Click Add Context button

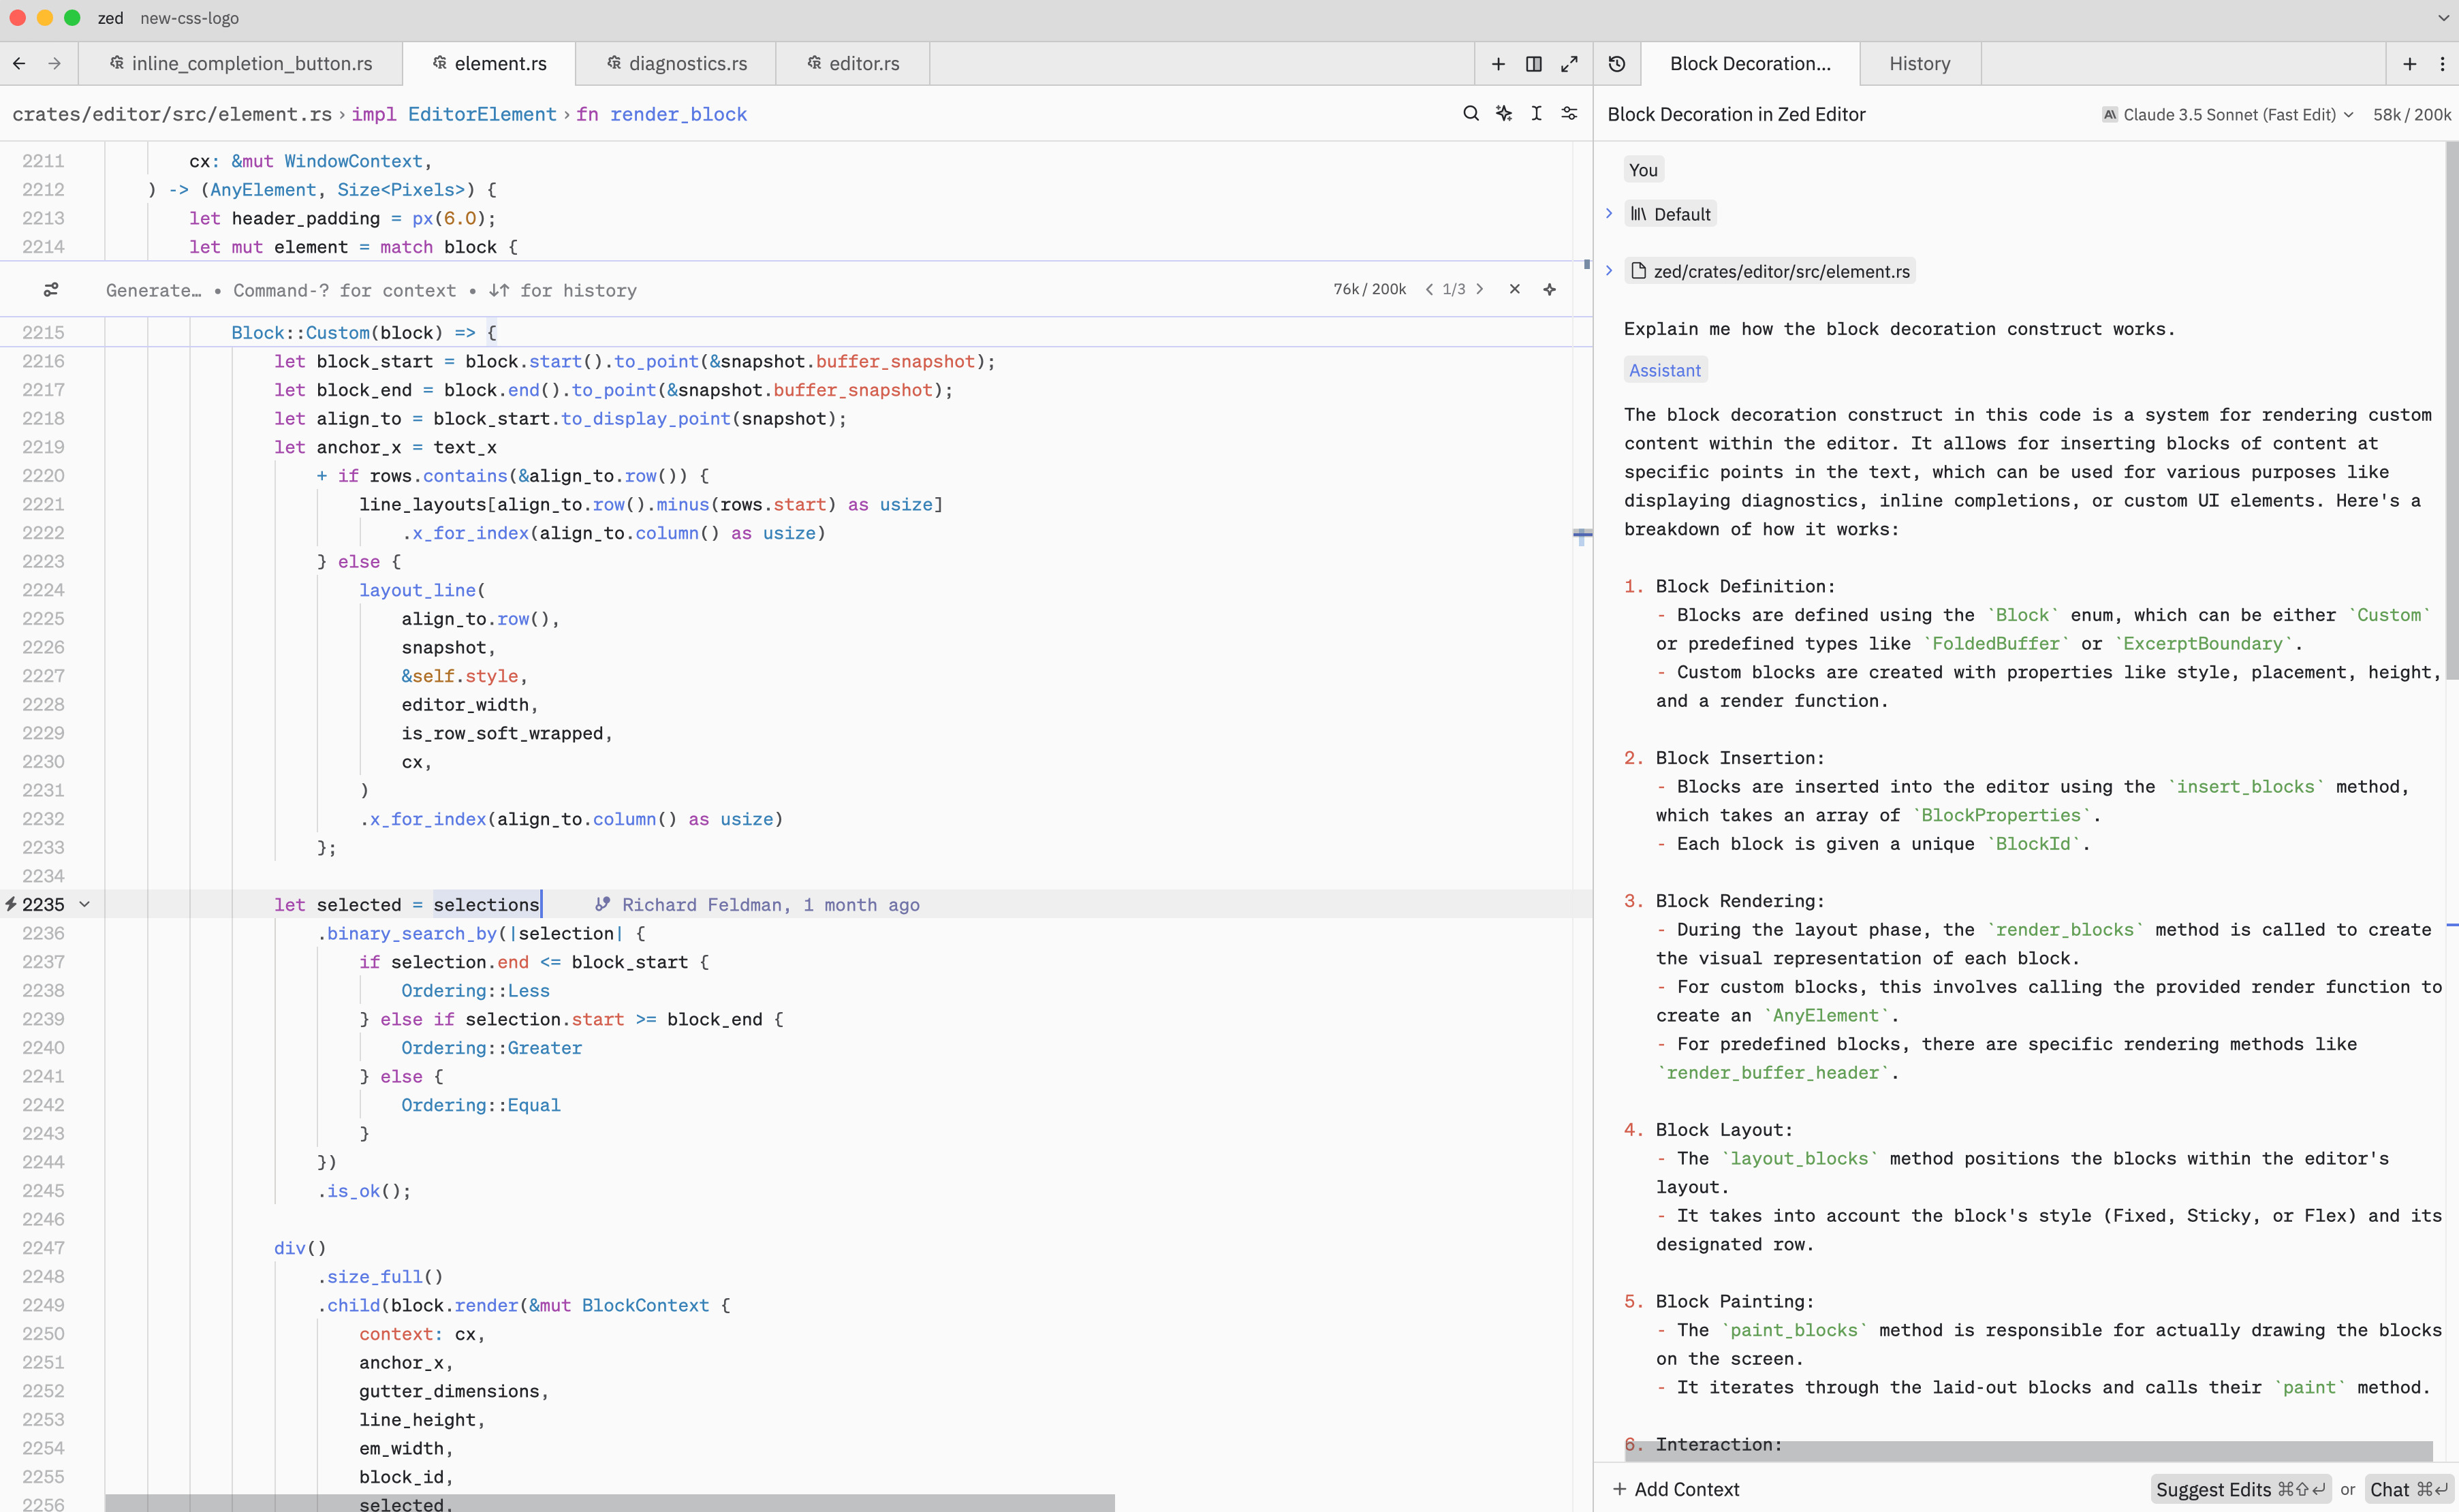point(1676,1489)
